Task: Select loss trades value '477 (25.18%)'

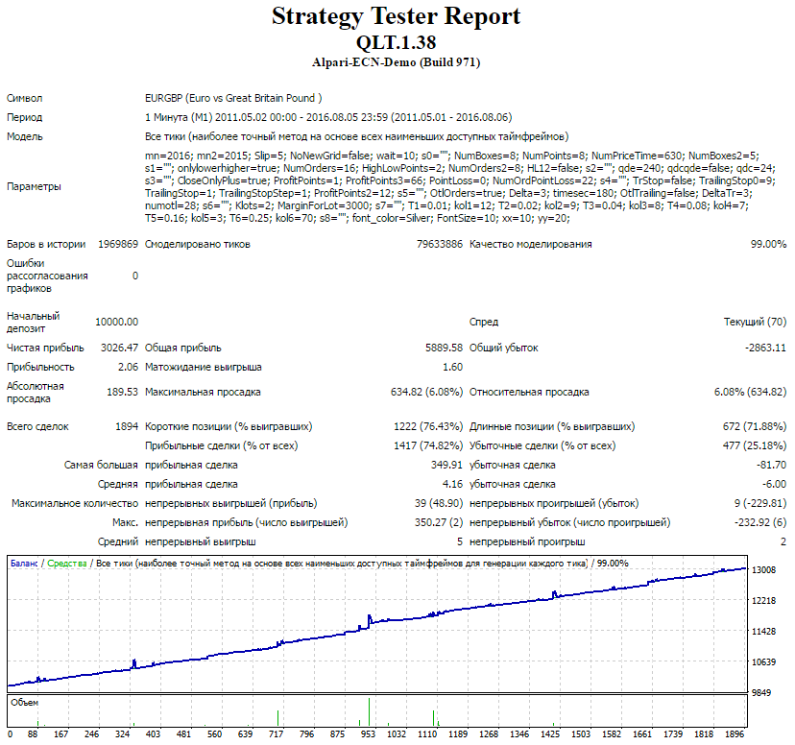Action: [755, 446]
